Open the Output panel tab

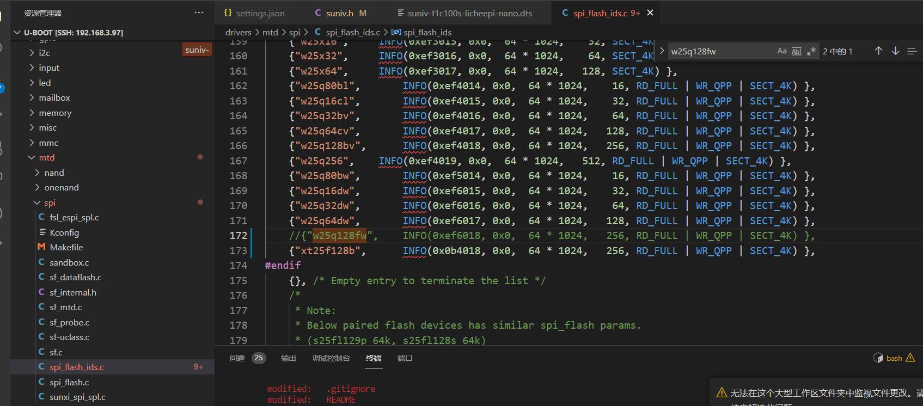[289, 358]
